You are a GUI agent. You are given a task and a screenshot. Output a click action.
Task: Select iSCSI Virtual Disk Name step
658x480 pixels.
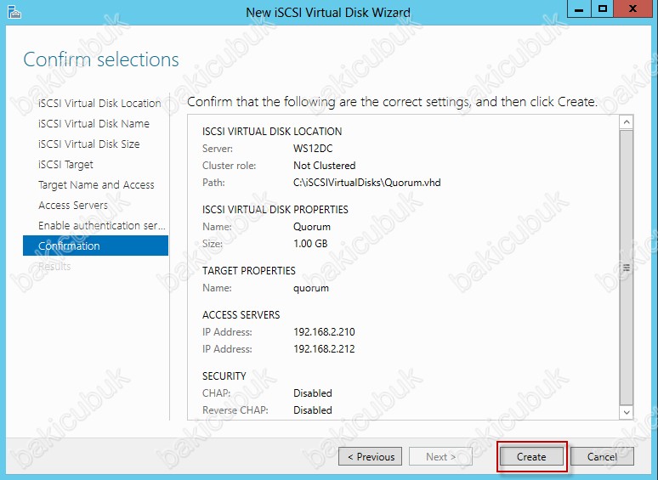tap(94, 124)
